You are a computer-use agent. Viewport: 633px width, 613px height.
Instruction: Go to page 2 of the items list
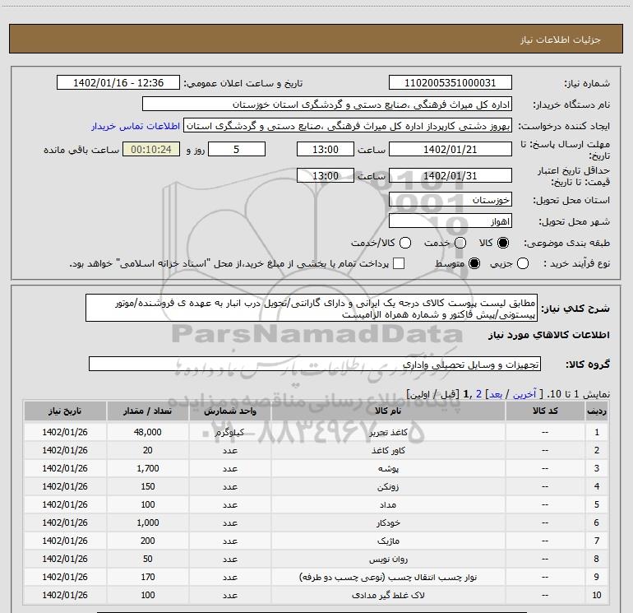478,394
